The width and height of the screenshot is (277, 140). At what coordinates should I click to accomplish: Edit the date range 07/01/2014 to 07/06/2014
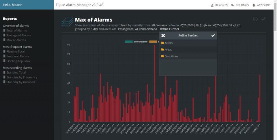(x=210, y=25)
